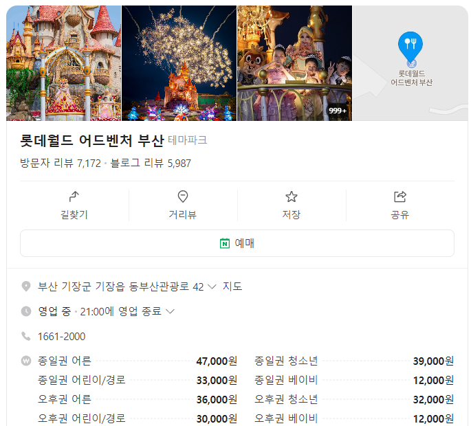Click the 테마파크 category label

click(x=188, y=140)
